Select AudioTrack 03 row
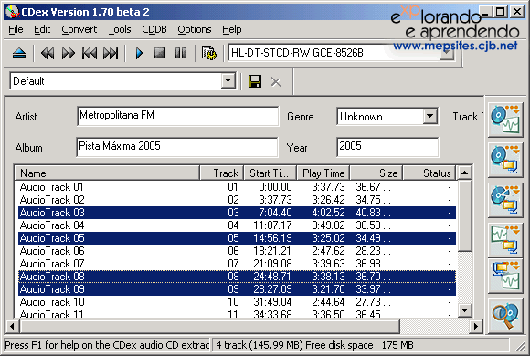Viewport: 530px width, 356px height. (237, 213)
